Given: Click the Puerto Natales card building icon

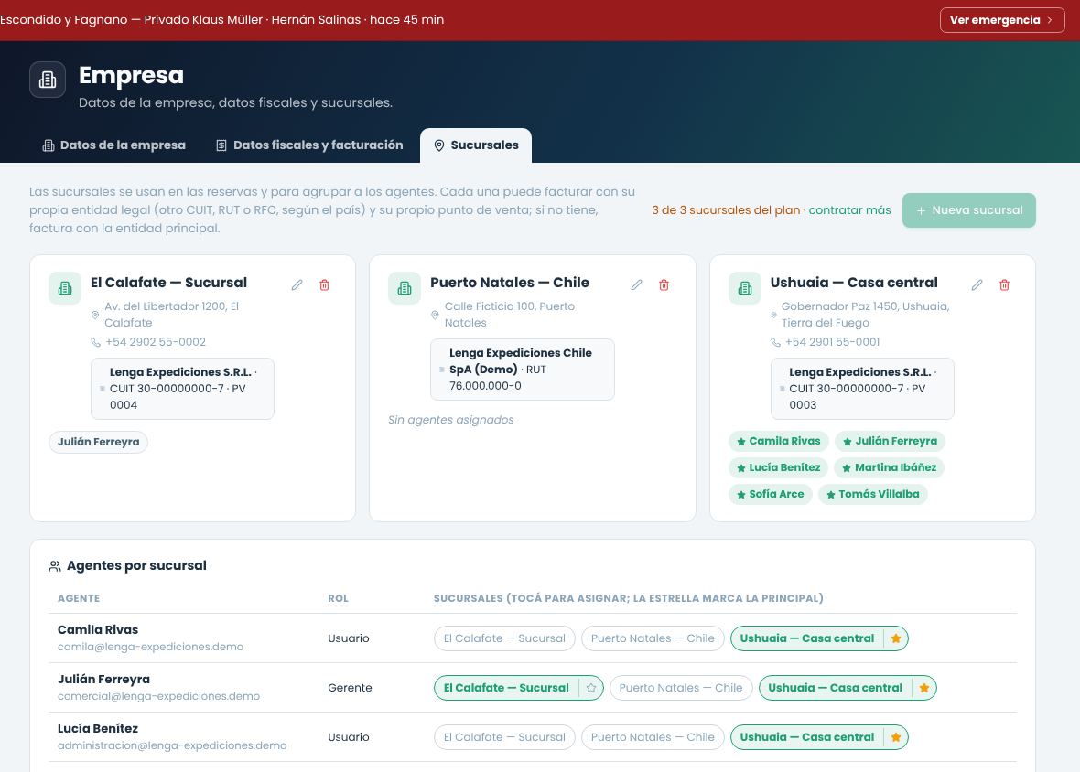Looking at the screenshot, I should coord(405,288).
